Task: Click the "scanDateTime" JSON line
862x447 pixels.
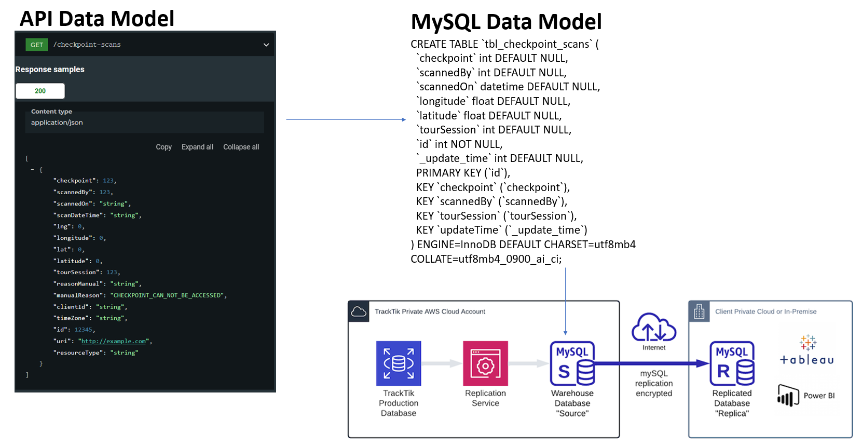Action: tap(97, 215)
